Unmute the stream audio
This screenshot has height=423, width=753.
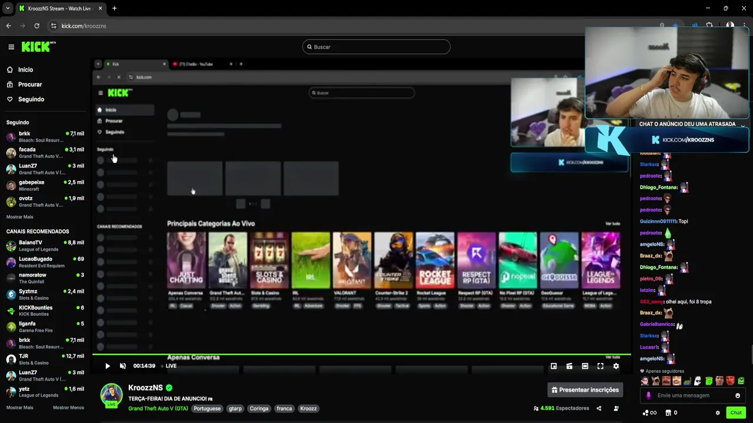(x=123, y=366)
